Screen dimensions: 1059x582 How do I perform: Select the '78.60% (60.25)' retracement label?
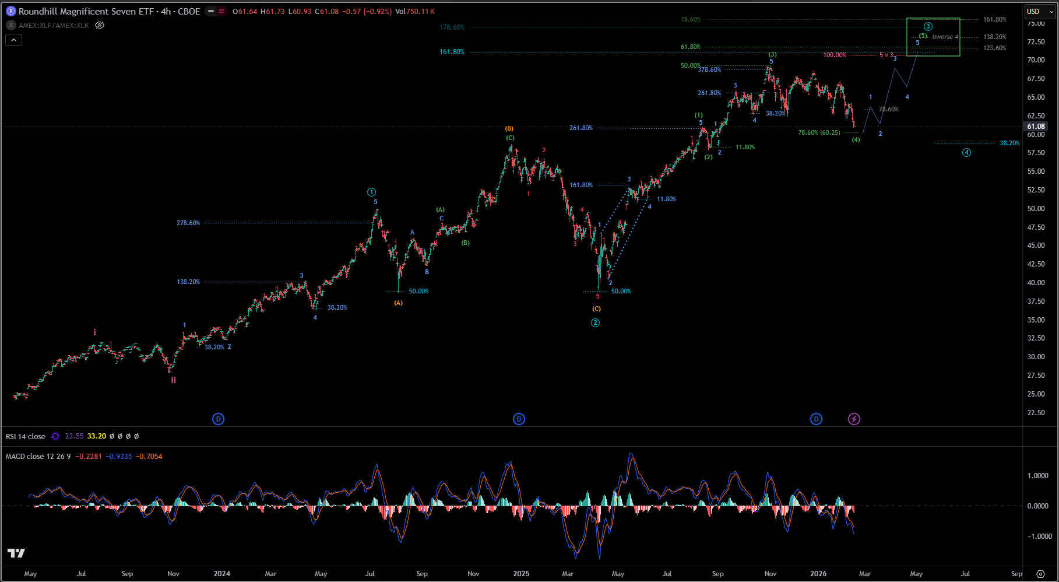point(819,133)
